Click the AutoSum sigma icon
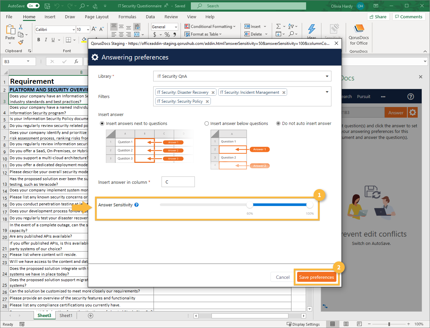430x328 pixels. [x=278, y=26]
